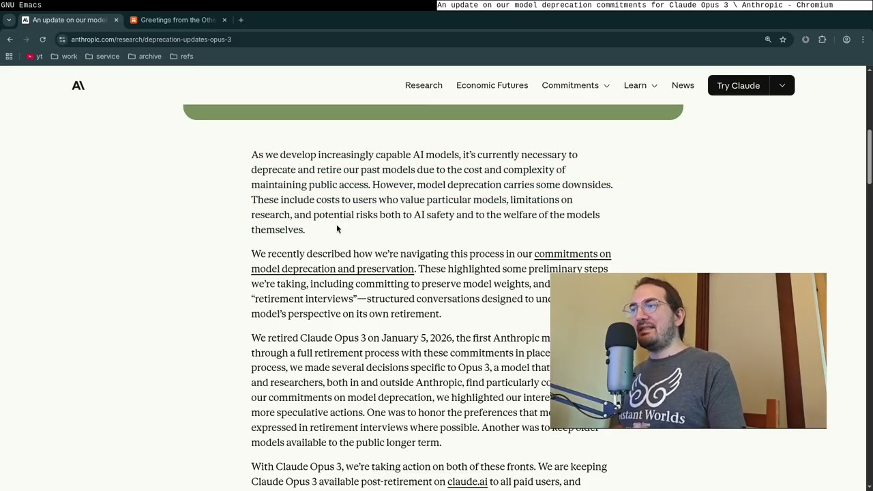The image size is (873, 491).
Task: Click the circular extension icon beside the star
Action: pyautogui.click(x=805, y=40)
